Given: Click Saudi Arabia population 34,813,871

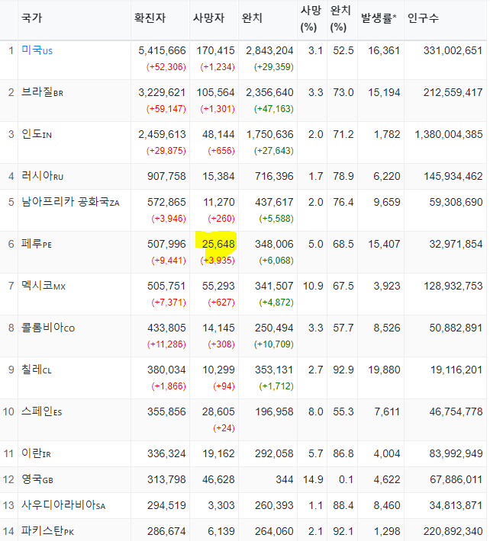Looking at the screenshot, I should 456,505.
